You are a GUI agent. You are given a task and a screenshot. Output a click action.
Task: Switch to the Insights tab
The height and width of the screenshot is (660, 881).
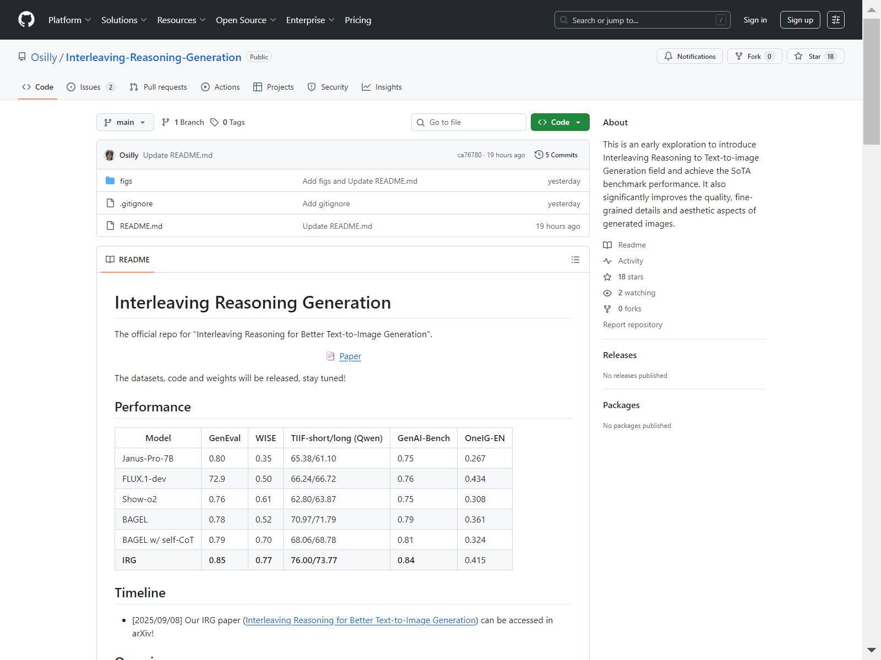pyautogui.click(x=382, y=87)
